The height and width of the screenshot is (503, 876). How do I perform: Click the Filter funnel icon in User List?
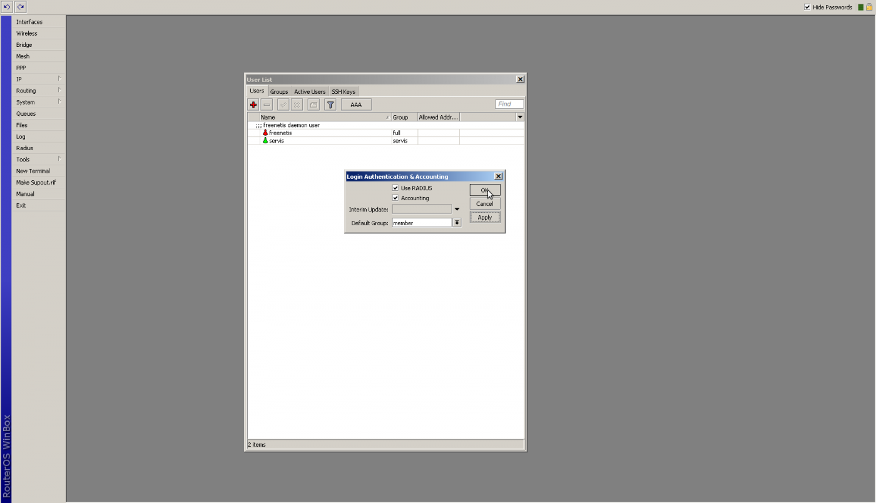[x=330, y=104]
